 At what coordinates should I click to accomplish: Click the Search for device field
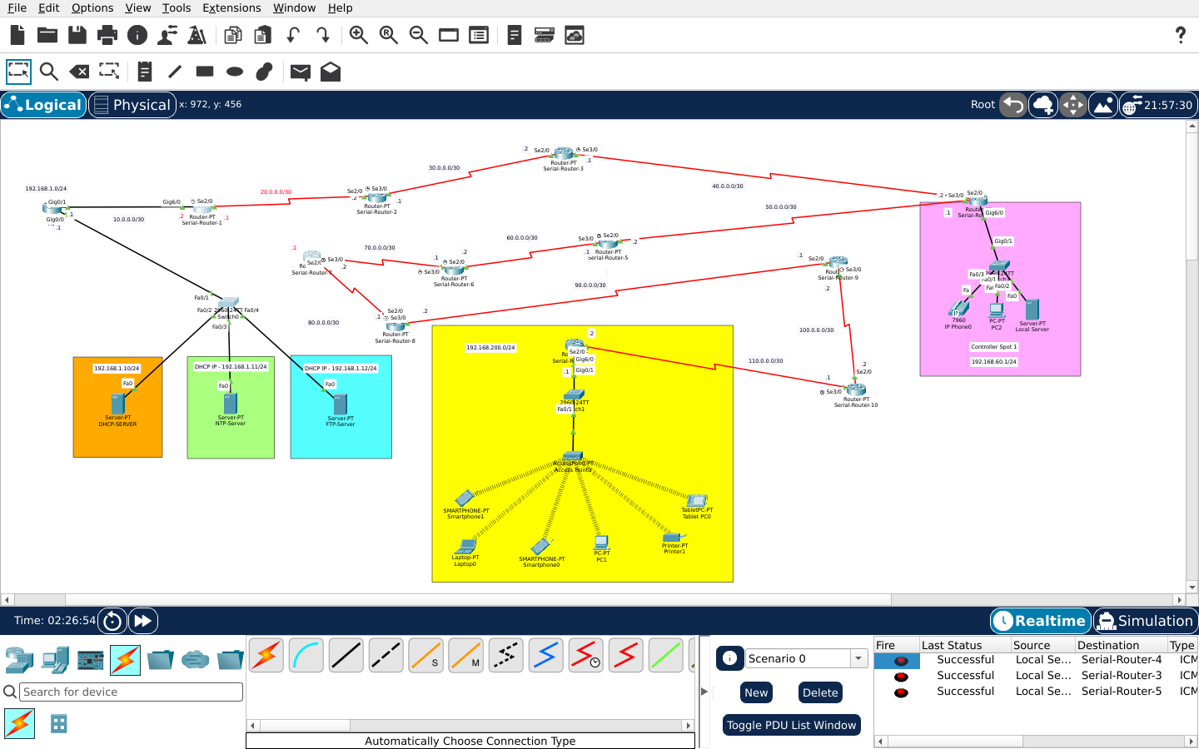(x=132, y=692)
